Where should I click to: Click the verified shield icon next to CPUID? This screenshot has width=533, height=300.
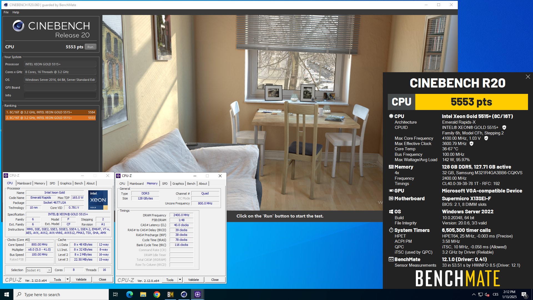click(x=504, y=127)
